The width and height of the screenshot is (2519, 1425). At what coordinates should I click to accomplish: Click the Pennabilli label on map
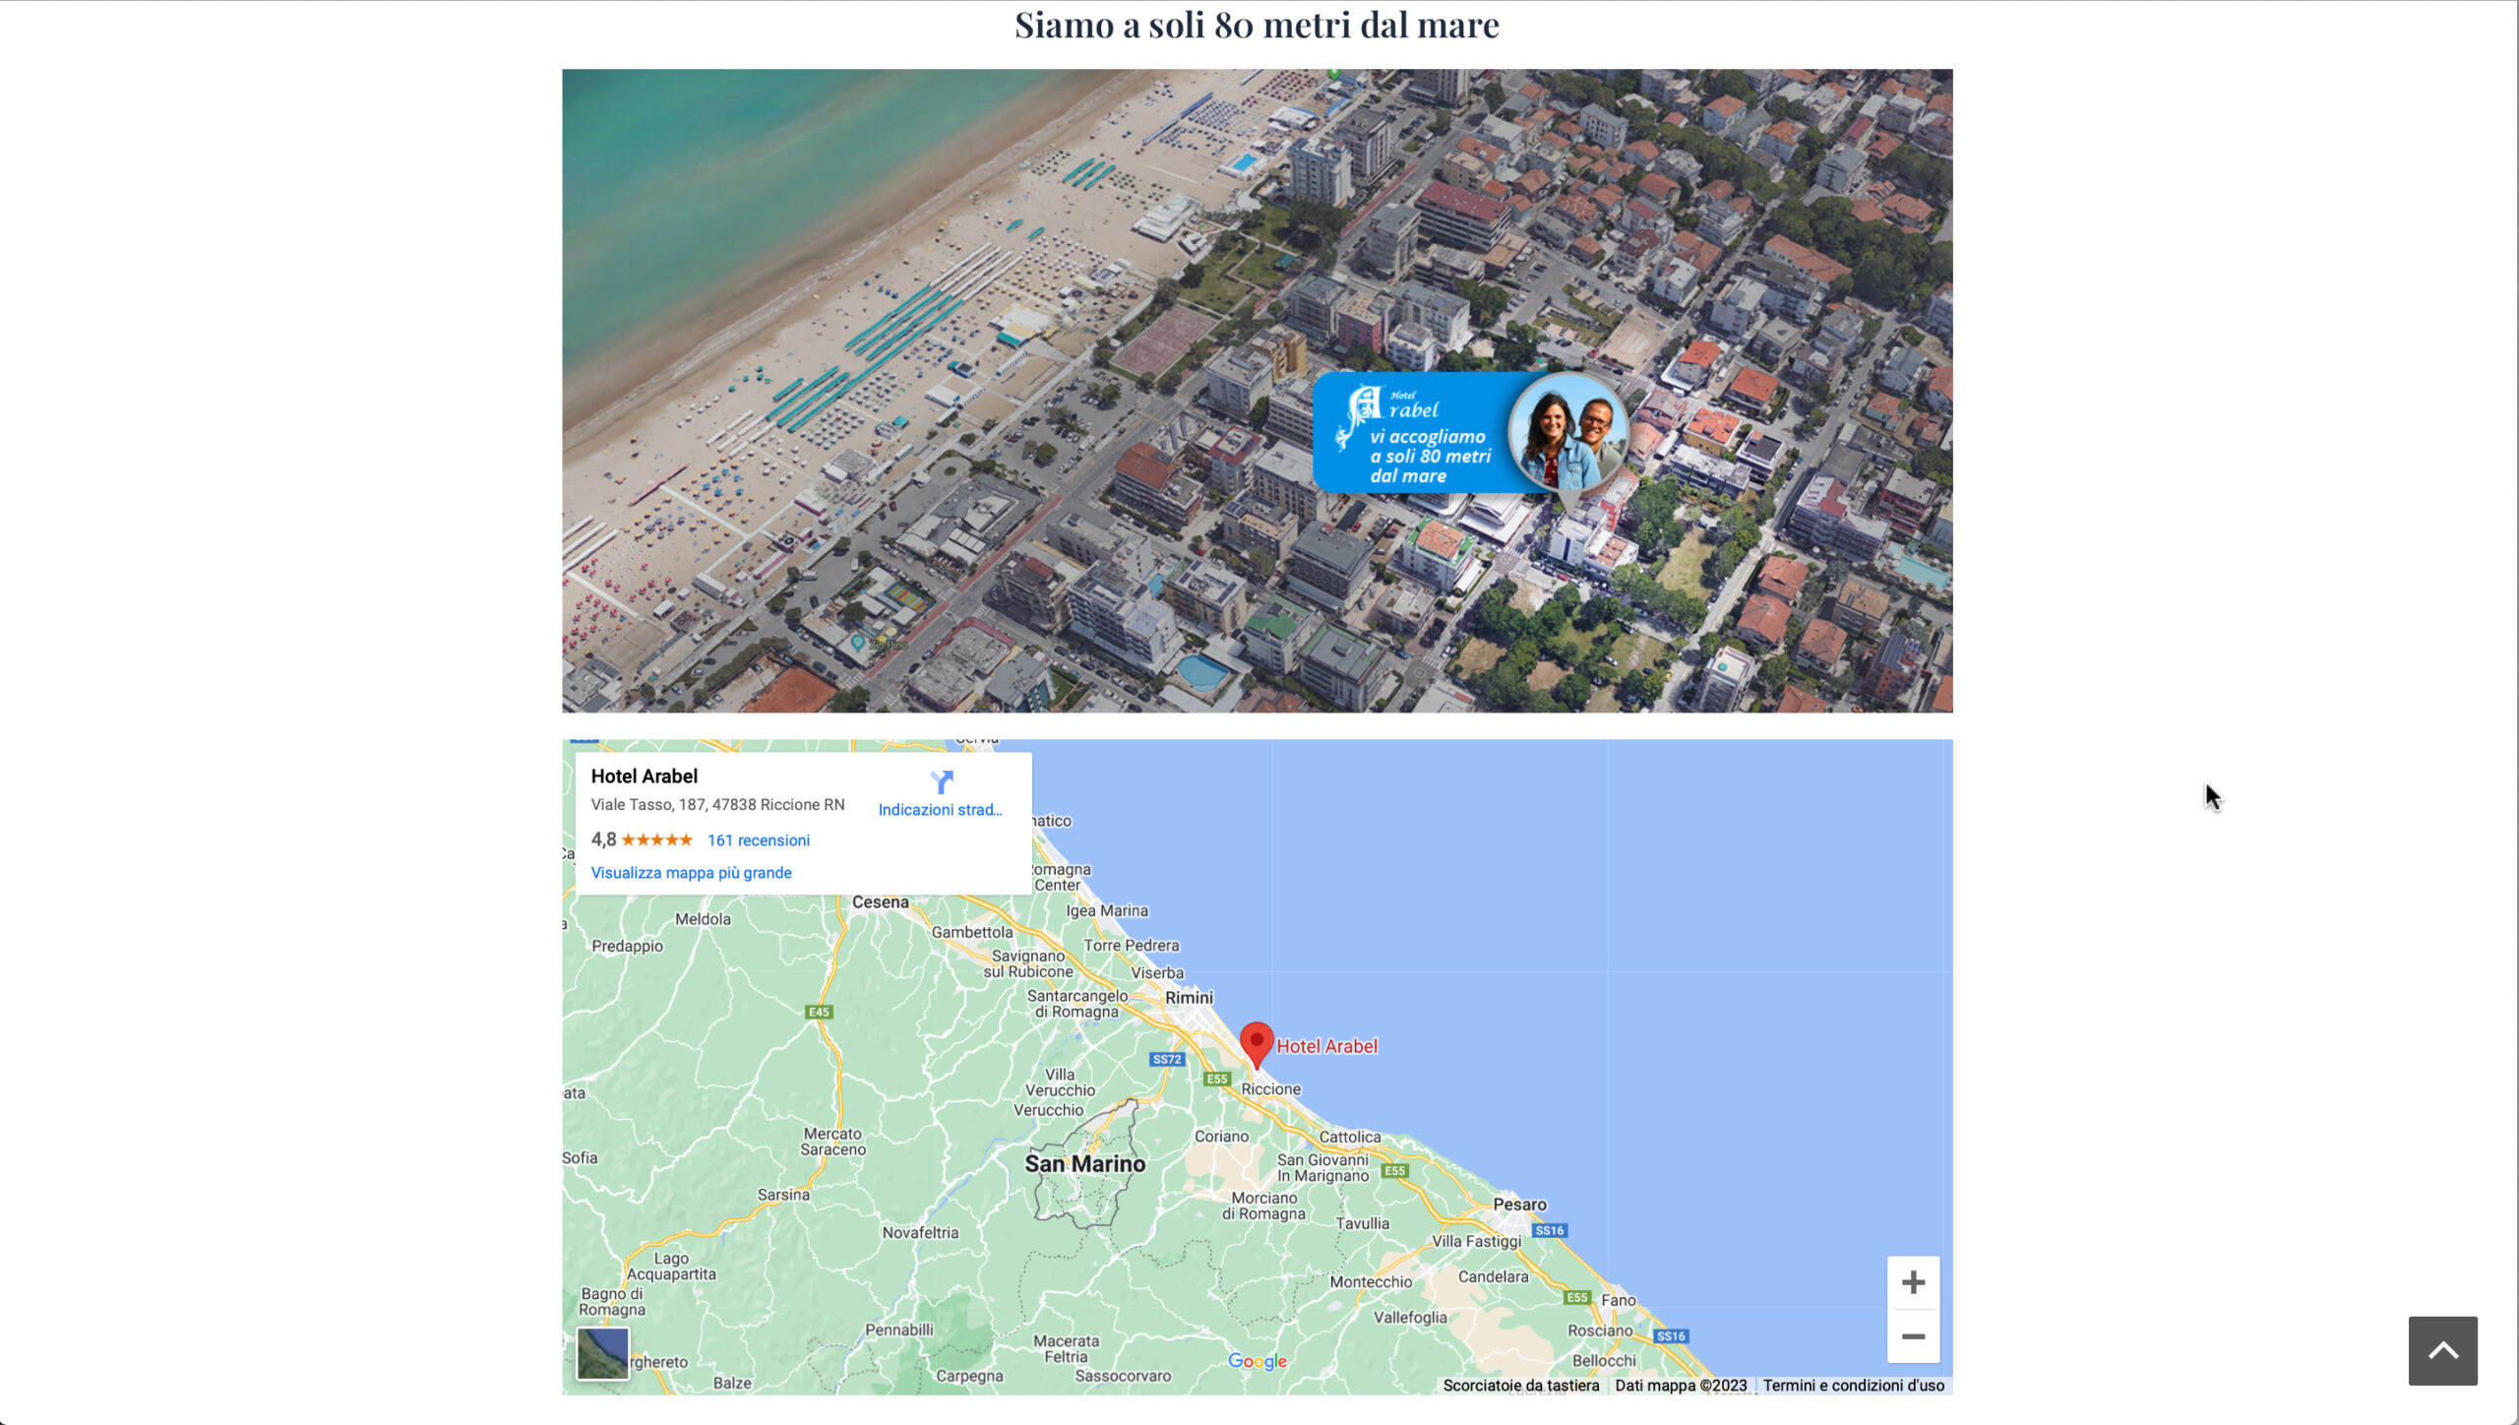coord(898,1330)
